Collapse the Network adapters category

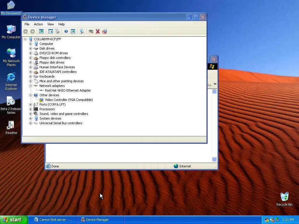[x=30, y=86]
